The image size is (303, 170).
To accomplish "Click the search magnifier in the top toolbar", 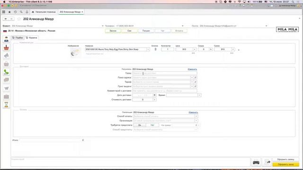I will click(21, 12).
